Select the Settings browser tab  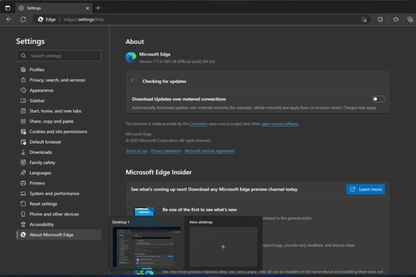(x=54, y=8)
